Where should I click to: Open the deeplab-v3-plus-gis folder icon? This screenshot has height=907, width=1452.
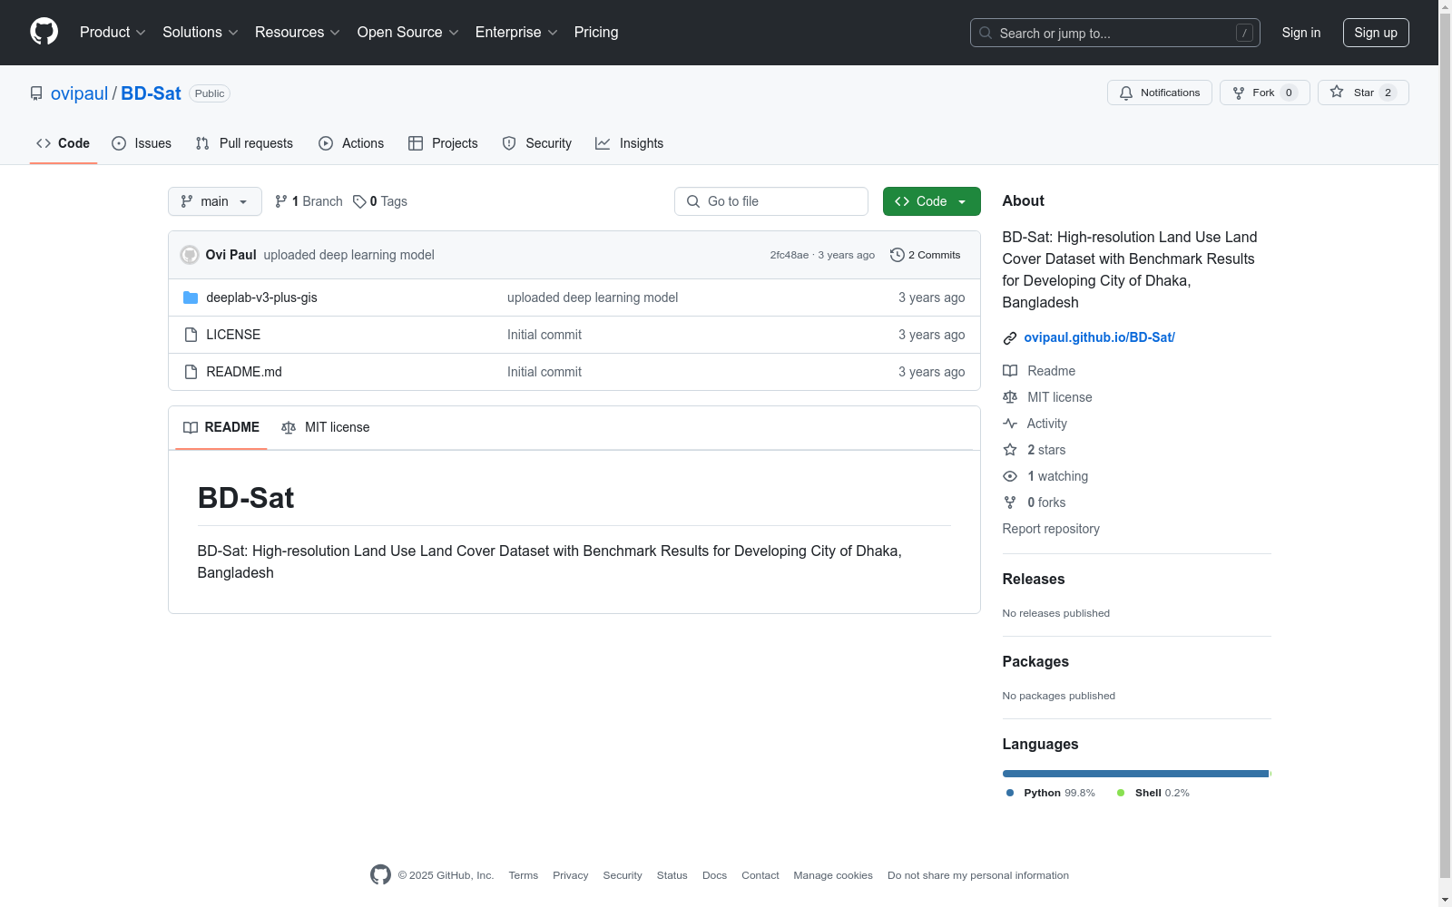[x=191, y=297]
